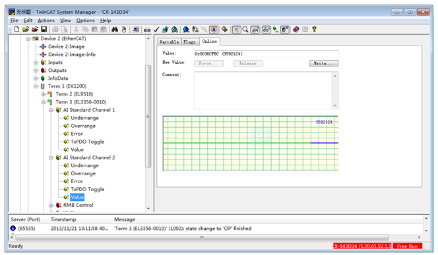Image resolution: width=438 pixels, height=255 pixels.
Task: Click the Paste clipboard icon
Action: point(94,29)
